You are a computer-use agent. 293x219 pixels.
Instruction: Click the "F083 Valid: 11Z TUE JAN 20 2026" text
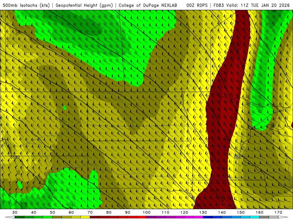click(251, 5)
